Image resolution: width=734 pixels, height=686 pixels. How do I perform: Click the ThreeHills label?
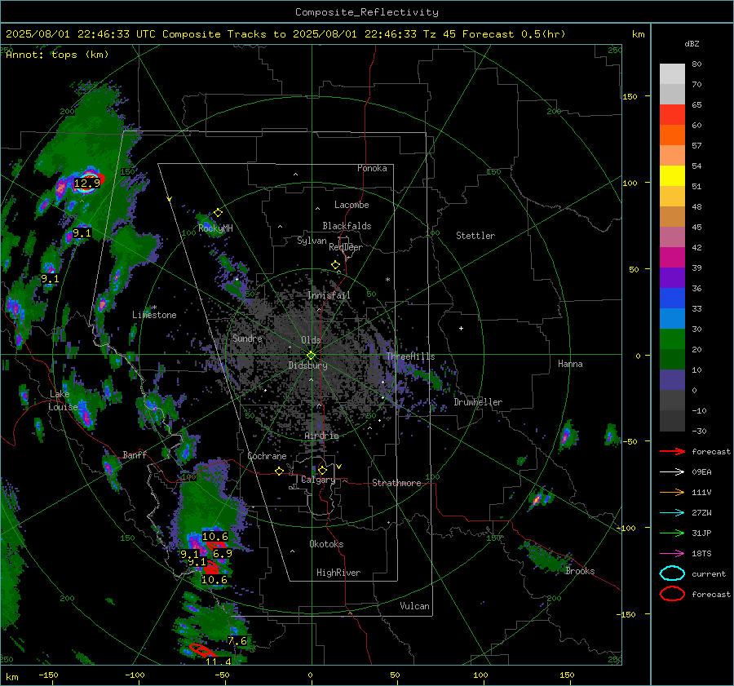coord(410,356)
